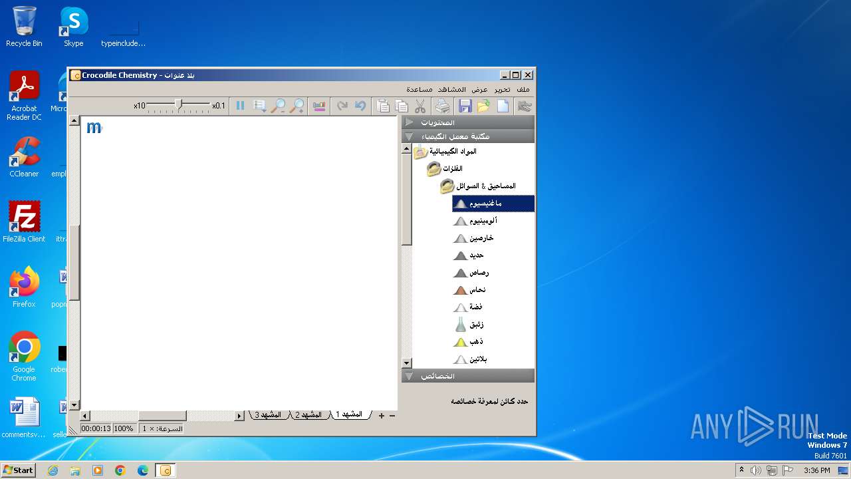Select the رصاص powder item
This screenshot has height=479, width=851.
[471, 273]
